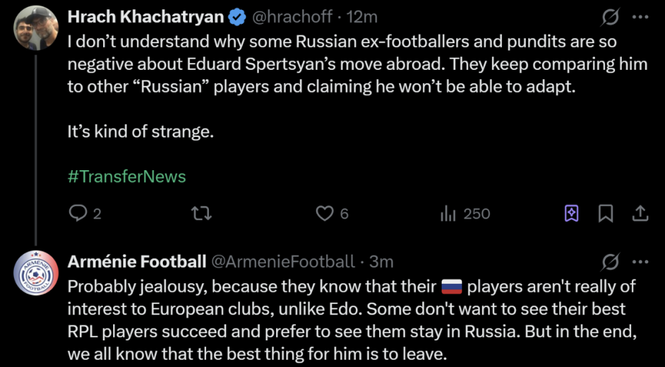Like the tweet with 6 likes
The image size is (665, 367).
[324, 213]
